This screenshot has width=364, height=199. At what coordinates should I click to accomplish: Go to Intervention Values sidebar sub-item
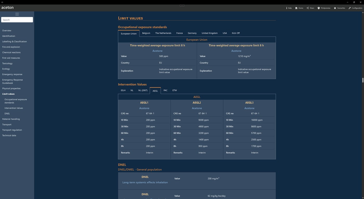[14, 108]
